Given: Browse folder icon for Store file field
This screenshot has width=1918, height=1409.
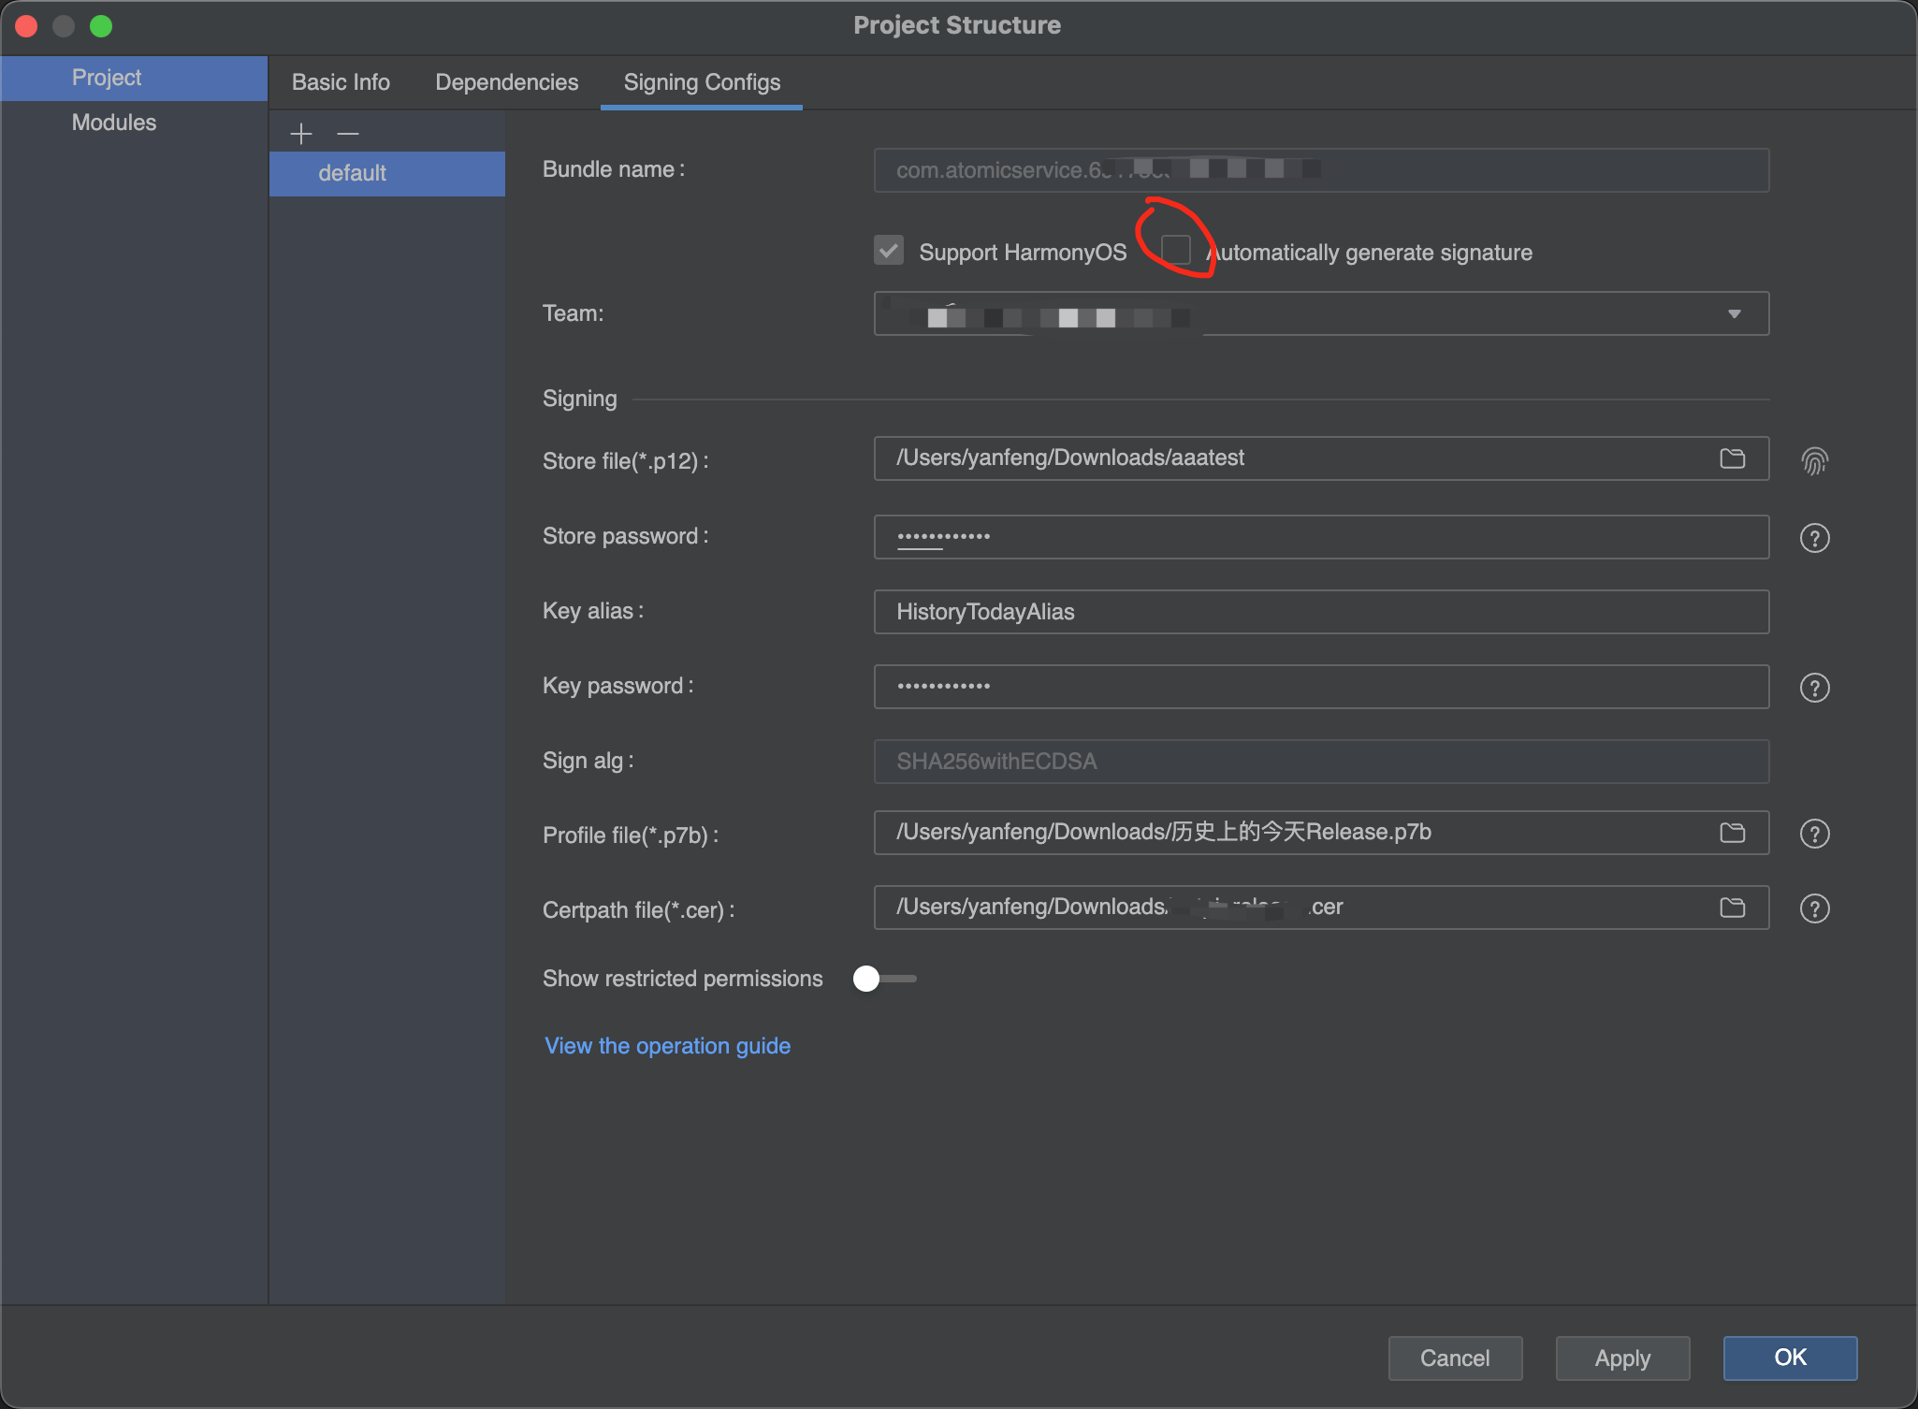Looking at the screenshot, I should [1732, 458].
